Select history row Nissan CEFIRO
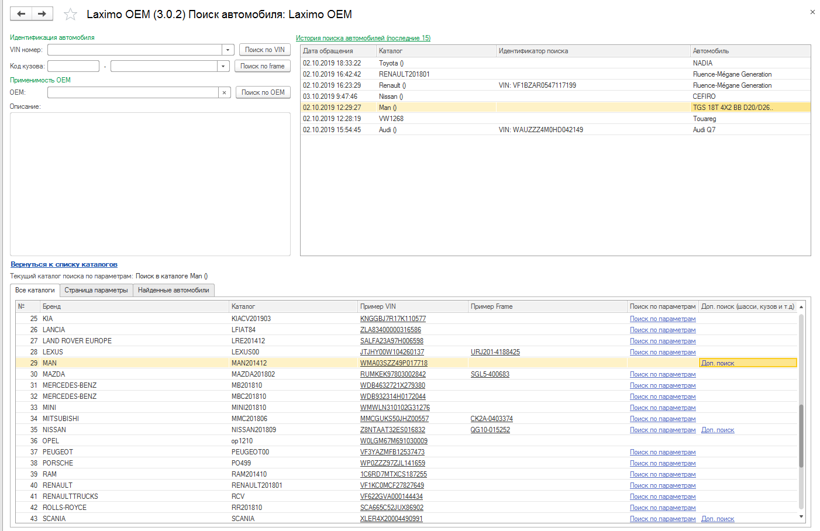Image resolution: width=820 pixels, height=531 pixels. click(x=556, y=96)
